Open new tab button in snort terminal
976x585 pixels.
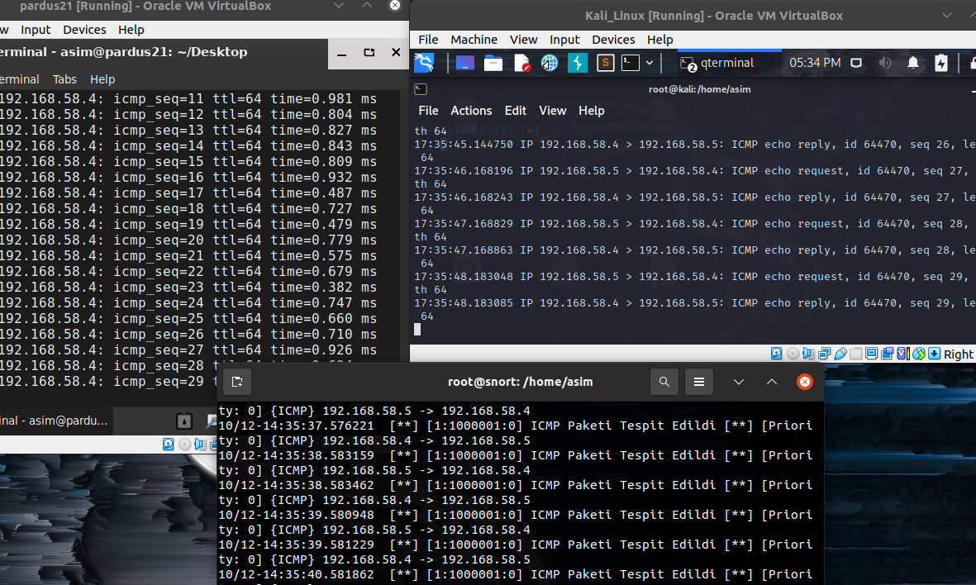[x=237, y=382]
